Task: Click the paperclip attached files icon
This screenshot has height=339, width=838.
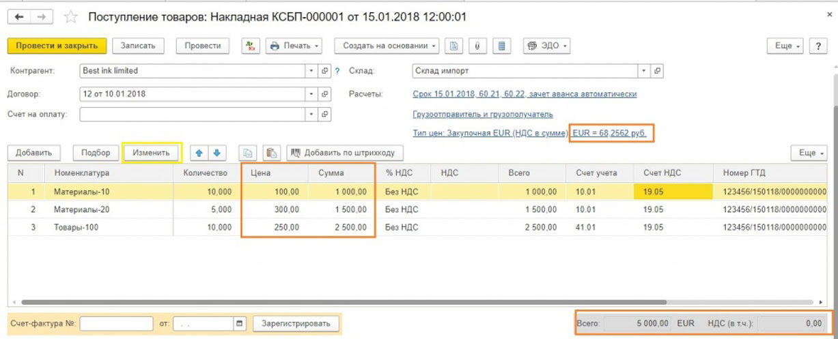Action: 477,46
